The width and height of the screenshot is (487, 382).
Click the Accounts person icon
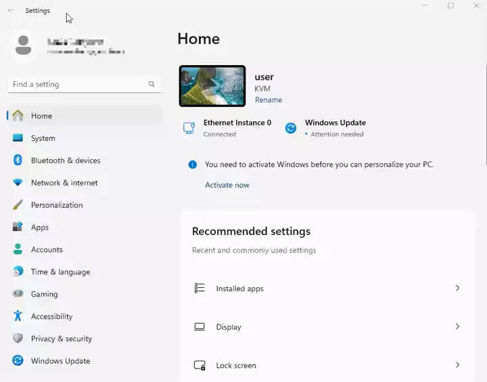coord(18,249)
